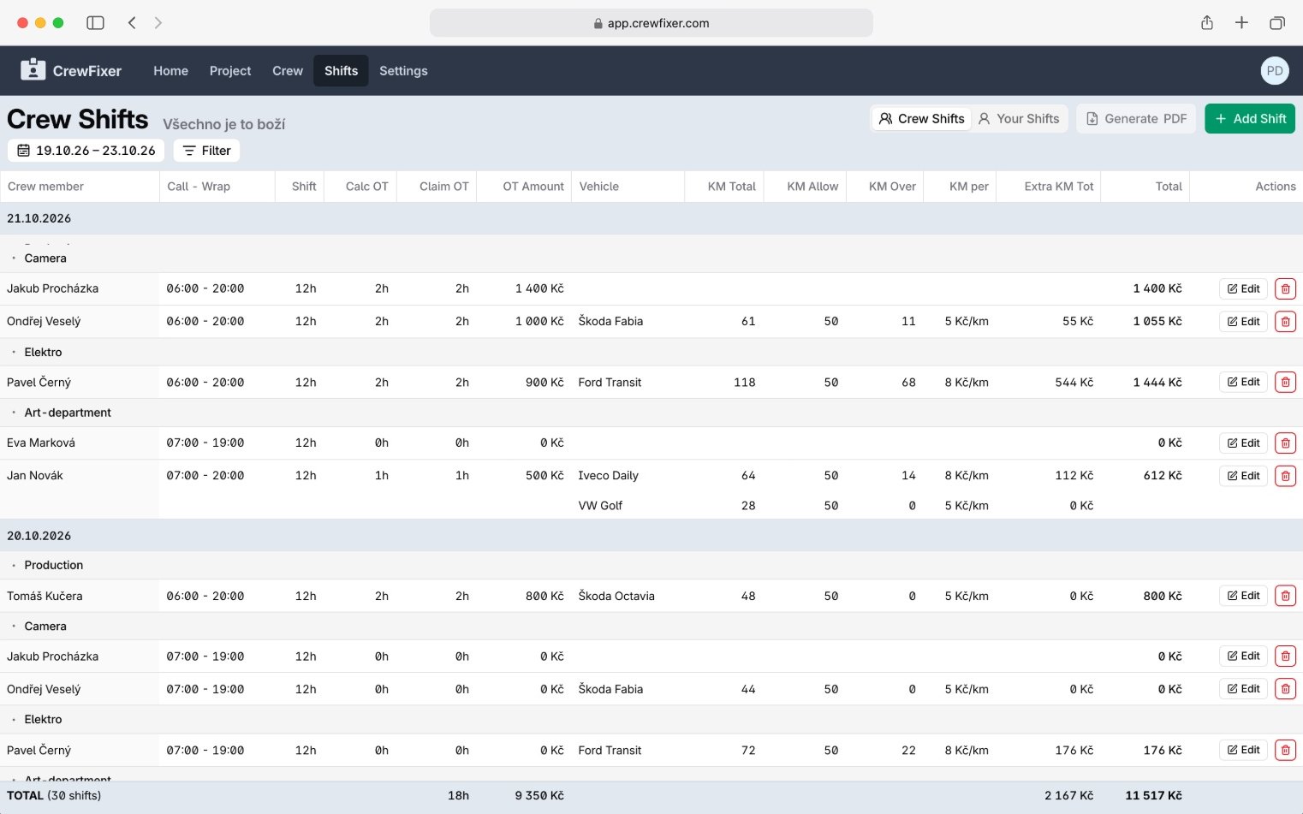Edit Ondřej Veselý's shift totaling 1 055 Kč
The height and width of the screenshot is (814, 1303).
coord(1243,322)
